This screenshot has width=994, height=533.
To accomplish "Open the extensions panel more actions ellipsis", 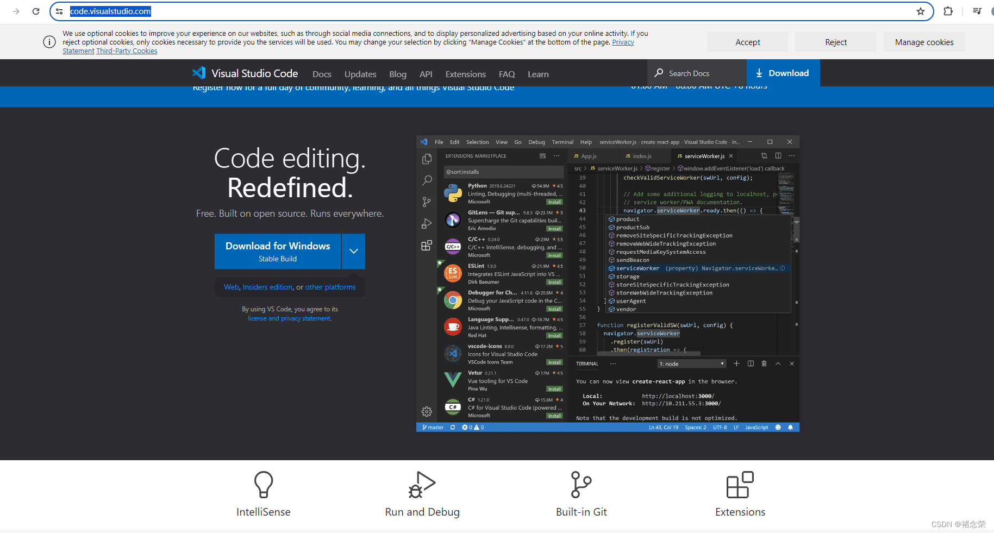I will 557,156.
